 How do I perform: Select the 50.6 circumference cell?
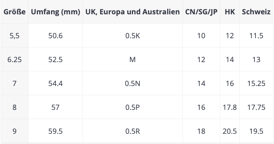[55, 35]
